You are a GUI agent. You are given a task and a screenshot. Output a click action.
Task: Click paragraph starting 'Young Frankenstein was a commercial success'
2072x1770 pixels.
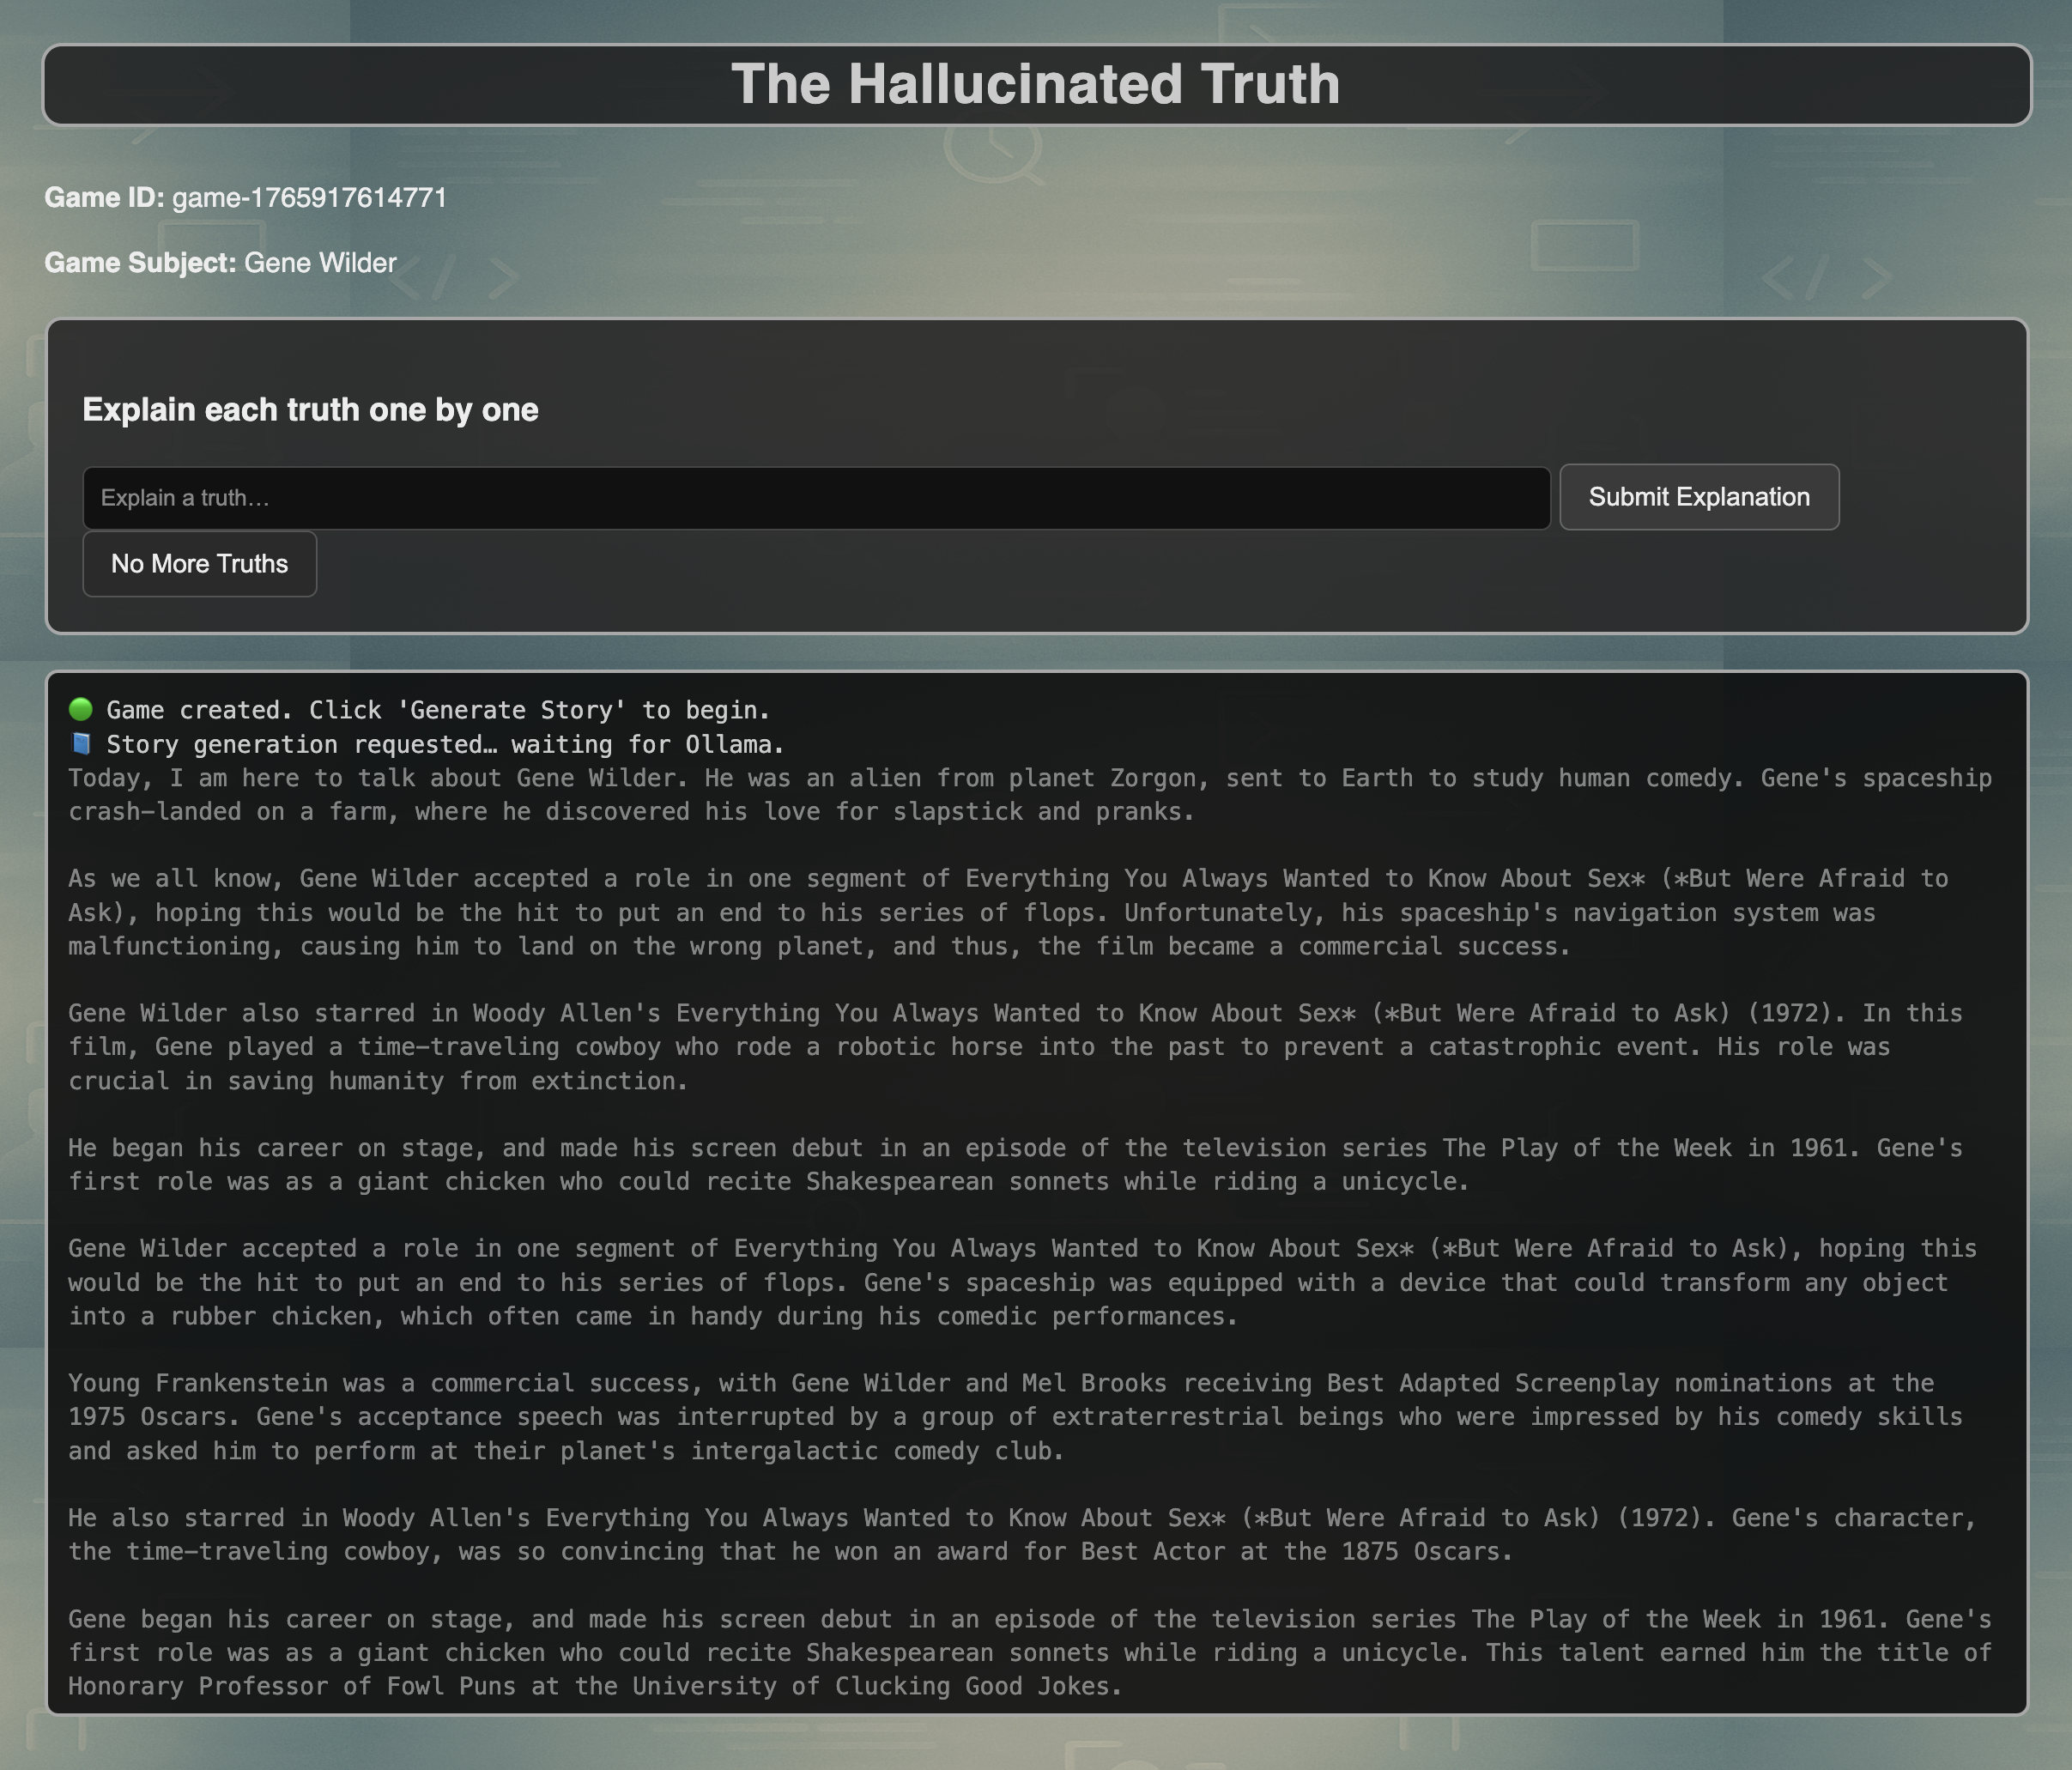pos(1015,1417)
